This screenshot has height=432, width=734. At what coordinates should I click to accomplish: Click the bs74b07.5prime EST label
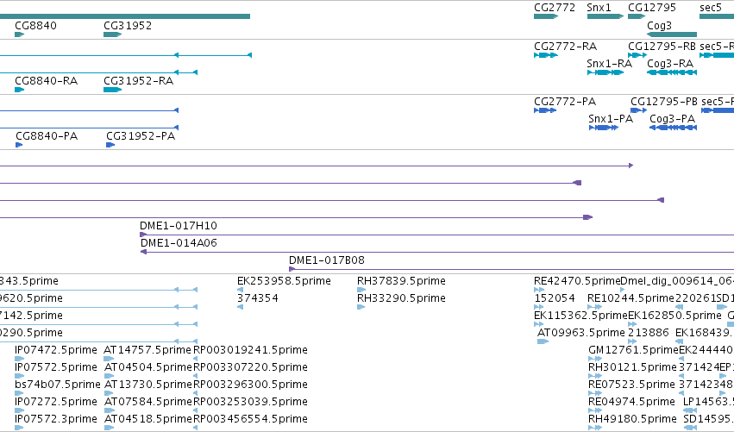[x=58, y=385]
